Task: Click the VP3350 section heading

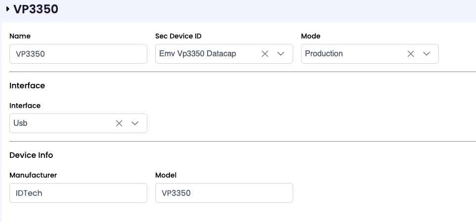Action: click(x=36, y=9)
